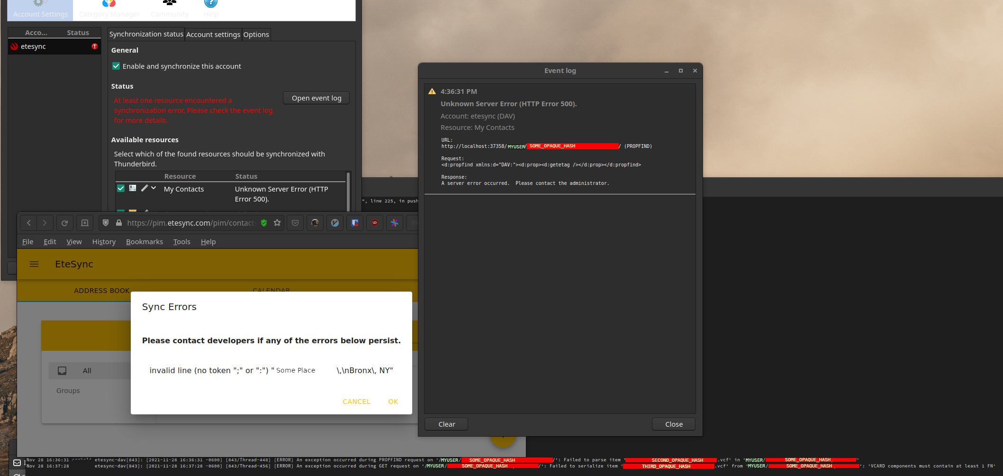Expand the All contacts group entry
Viewport: 1003px width, 476px height.
point(87,370)
